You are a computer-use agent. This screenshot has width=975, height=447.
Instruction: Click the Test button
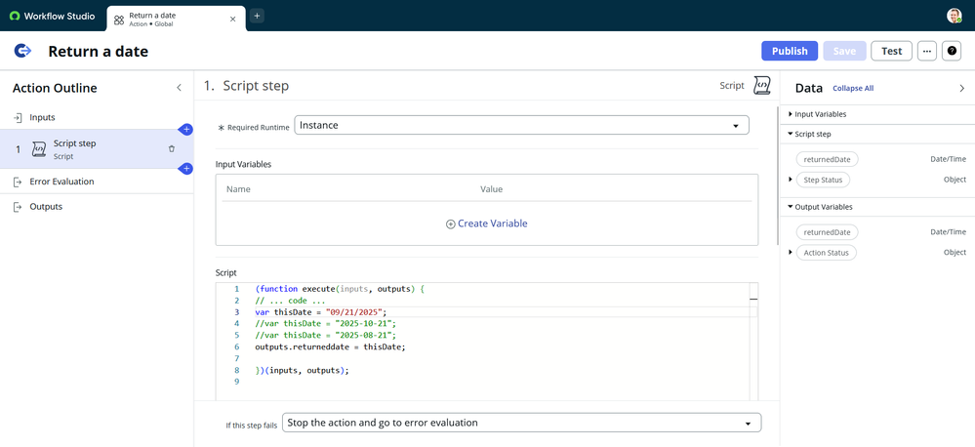(891, 51)
